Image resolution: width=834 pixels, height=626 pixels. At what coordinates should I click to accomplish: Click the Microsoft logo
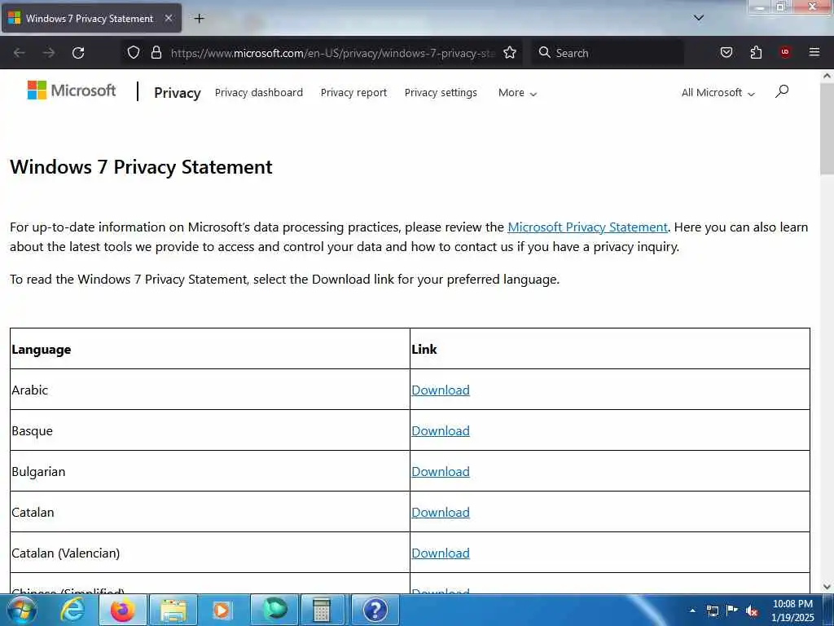pos(72,90)
